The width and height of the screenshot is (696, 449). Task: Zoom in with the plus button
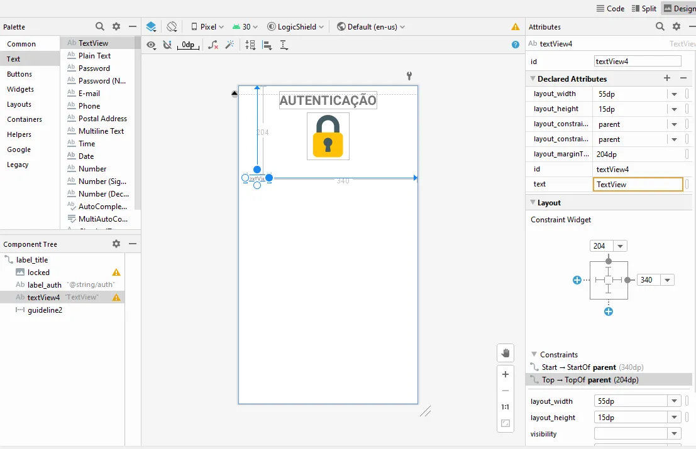505,374
